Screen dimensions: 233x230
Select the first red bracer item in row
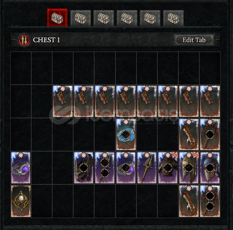63,101
